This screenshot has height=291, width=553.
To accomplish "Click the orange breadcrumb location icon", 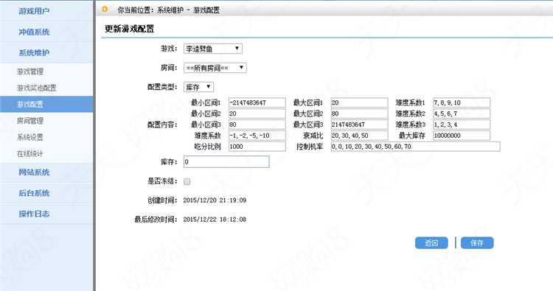I will pos(105,10).
